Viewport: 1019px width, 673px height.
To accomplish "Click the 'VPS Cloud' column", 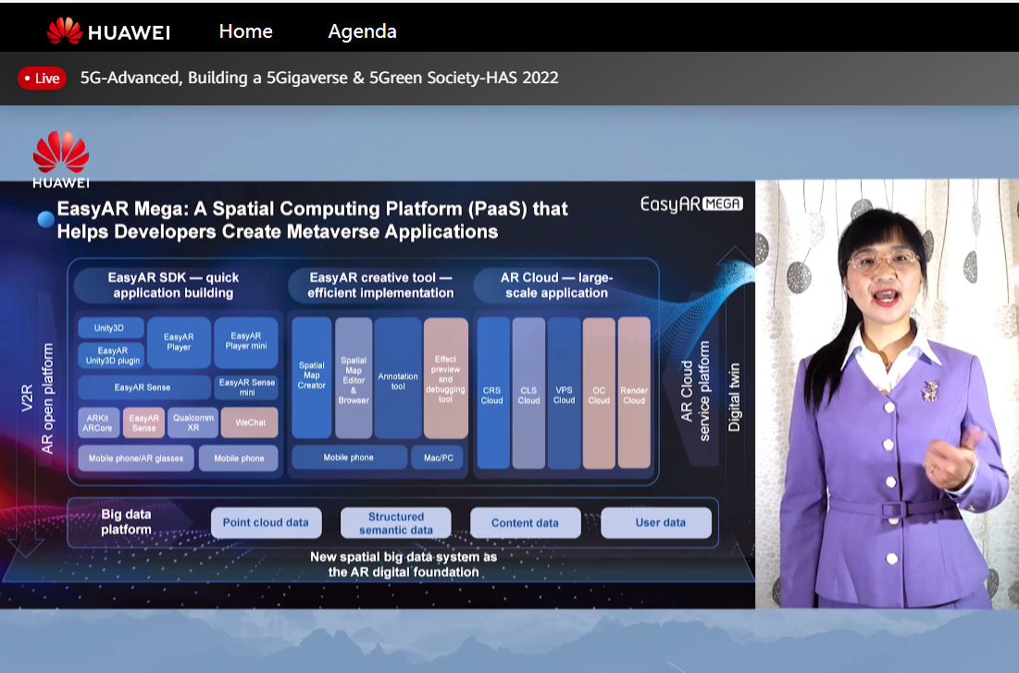I will tap(564, 393).
